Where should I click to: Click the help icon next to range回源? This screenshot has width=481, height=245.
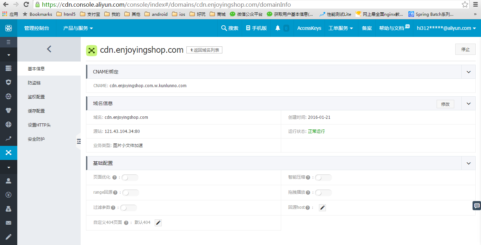[x=115, y=193]
